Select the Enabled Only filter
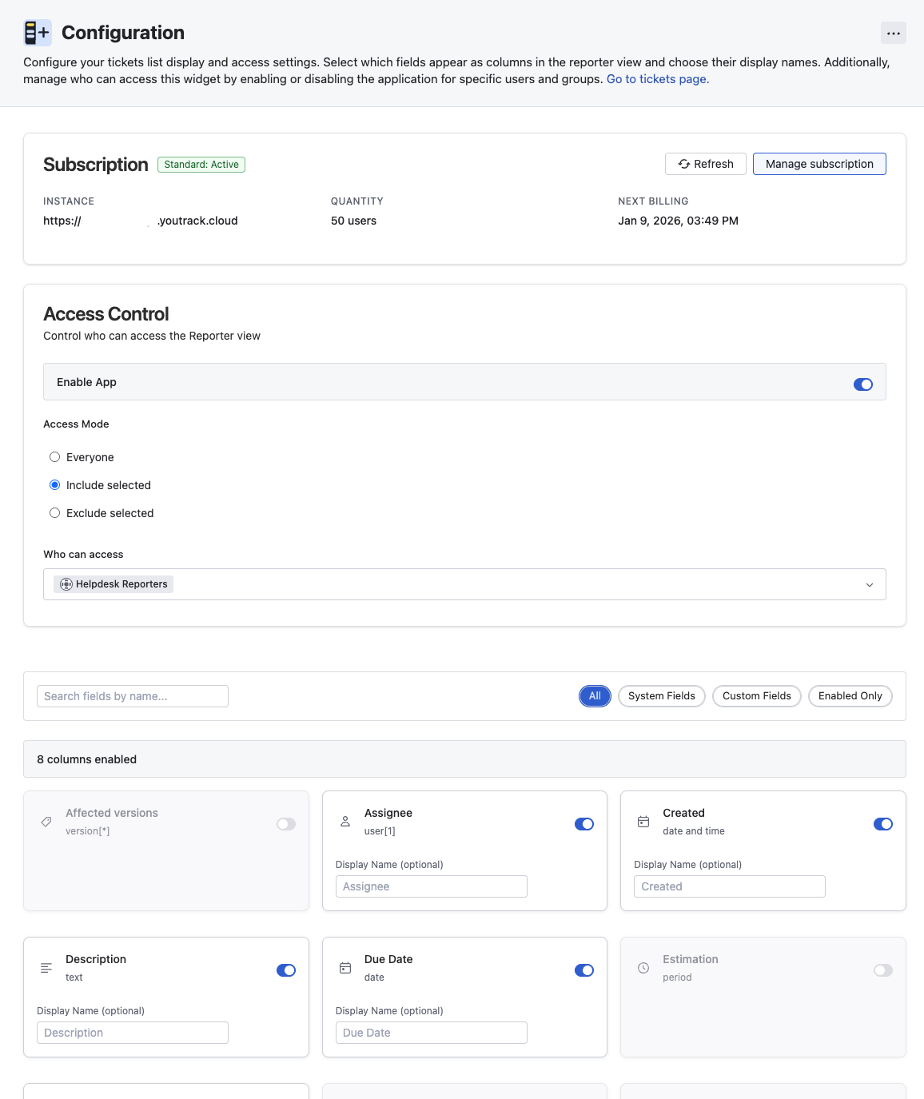 [x=850, y=696]
